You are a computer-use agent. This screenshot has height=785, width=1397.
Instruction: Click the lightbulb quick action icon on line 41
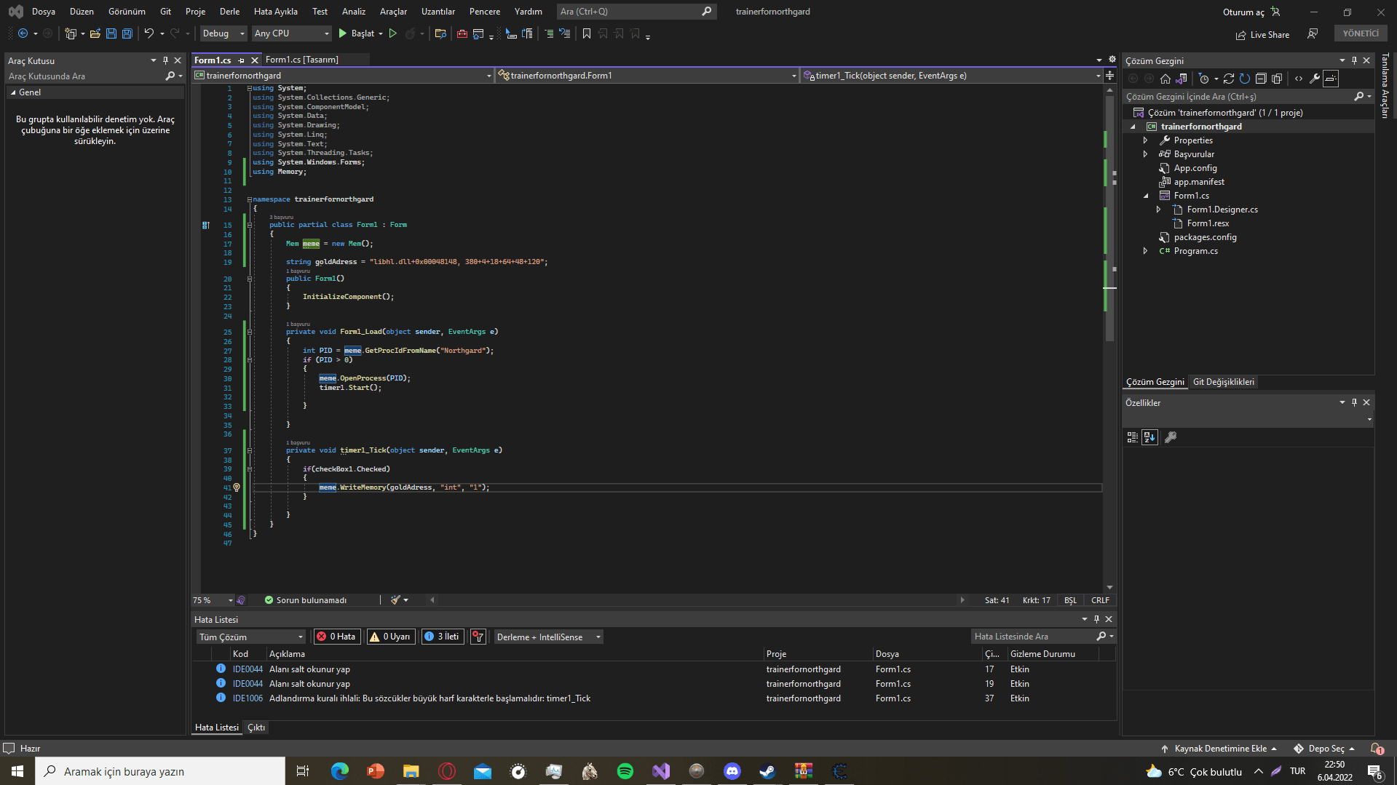tap(237, 487)
